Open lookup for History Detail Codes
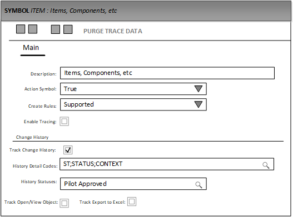The width and height of the screenshot is (293, 217). pos(266,165)
